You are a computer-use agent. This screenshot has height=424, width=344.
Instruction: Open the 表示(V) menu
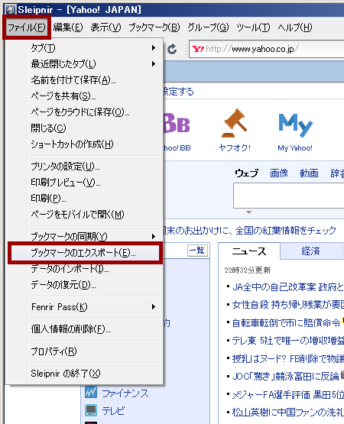click(x=105, y=28)
